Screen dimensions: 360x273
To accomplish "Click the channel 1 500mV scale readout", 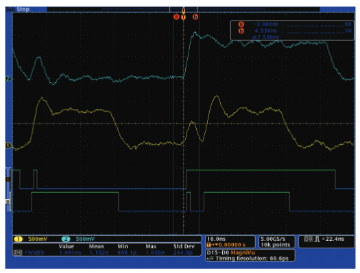I will point(38,239).
